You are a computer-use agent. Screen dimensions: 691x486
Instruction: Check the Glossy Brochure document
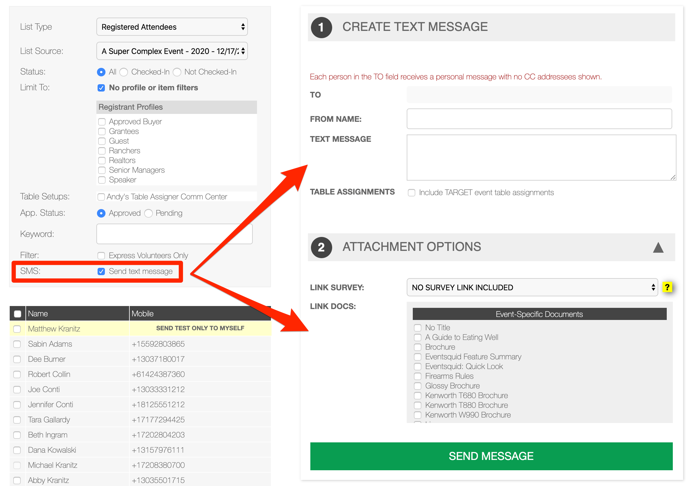coord(418,386)
